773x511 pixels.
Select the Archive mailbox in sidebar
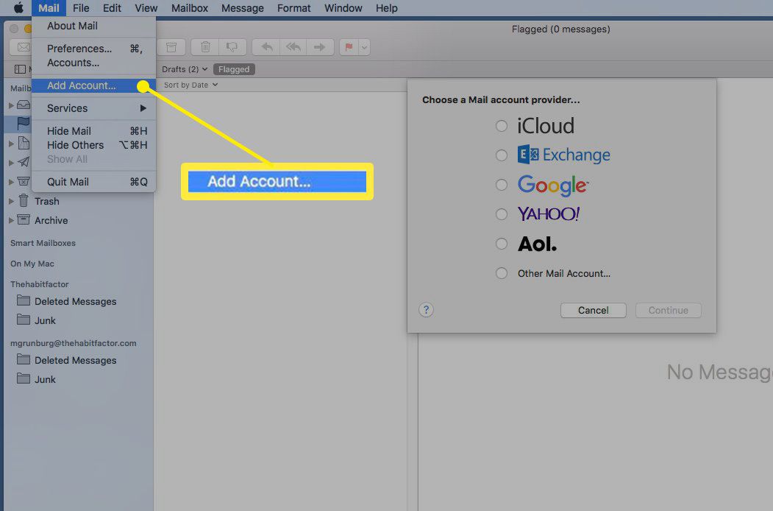(x=51, y=221)
